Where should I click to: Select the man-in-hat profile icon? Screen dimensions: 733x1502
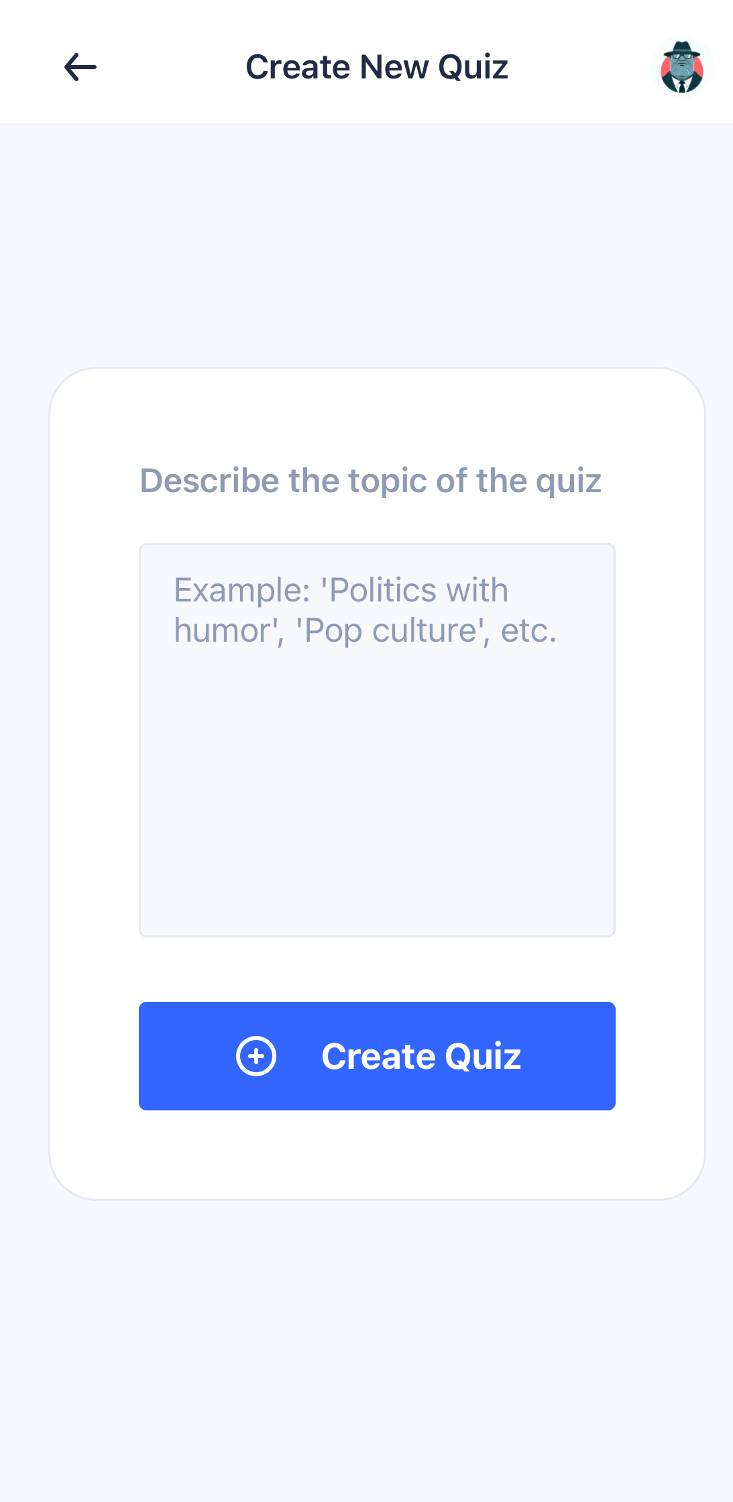[x=681, y=68]
